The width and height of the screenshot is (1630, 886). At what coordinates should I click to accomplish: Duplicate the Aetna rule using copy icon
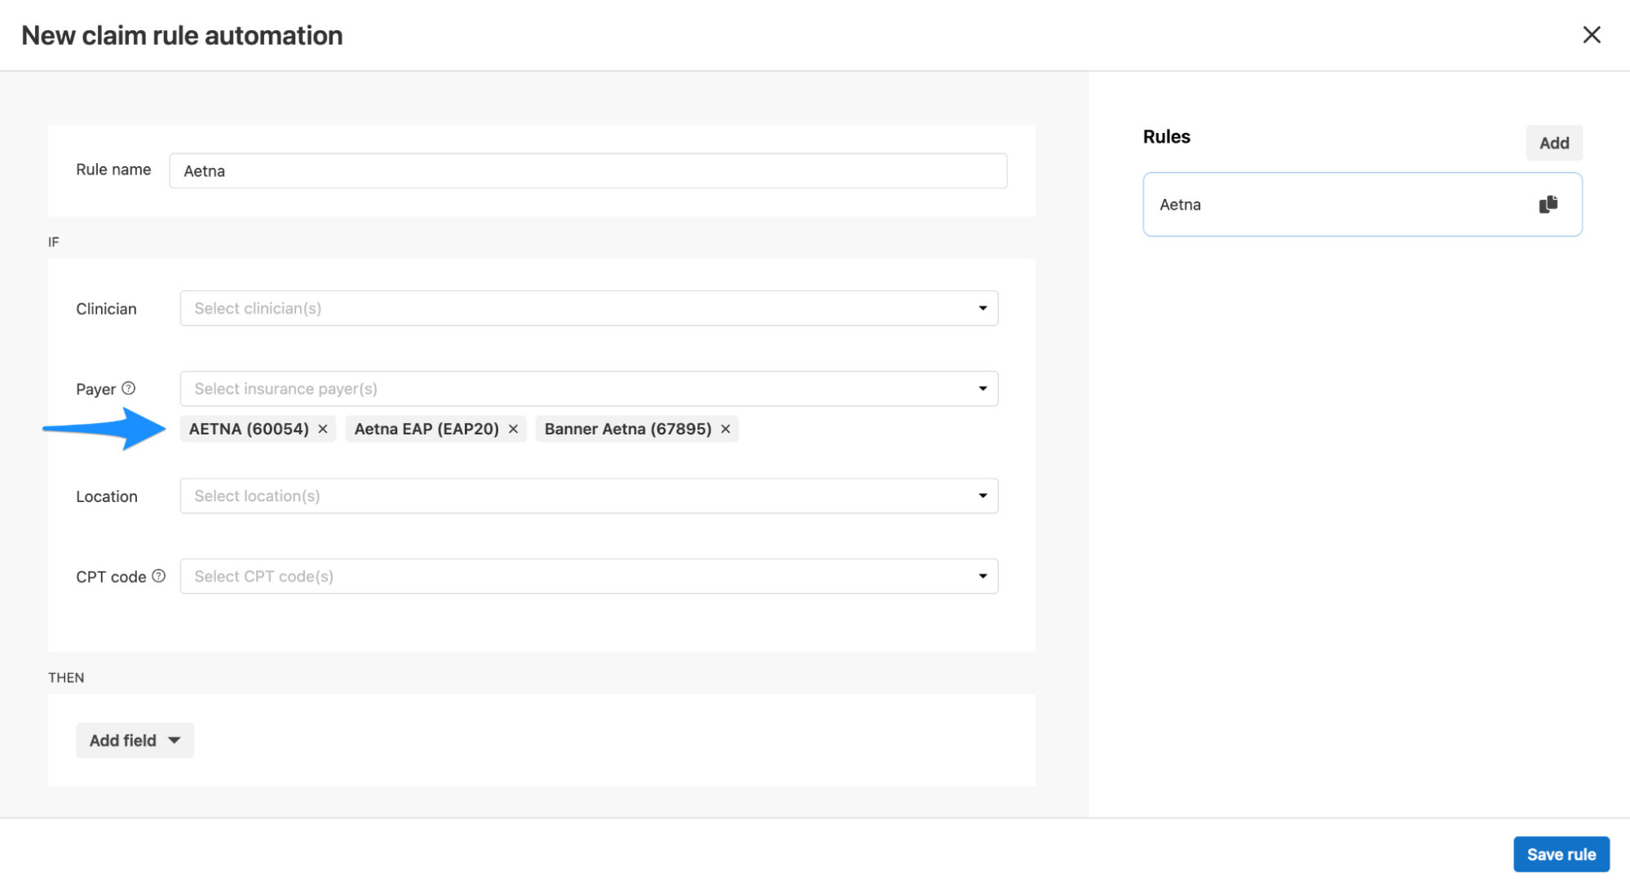tap(1548, 205)
